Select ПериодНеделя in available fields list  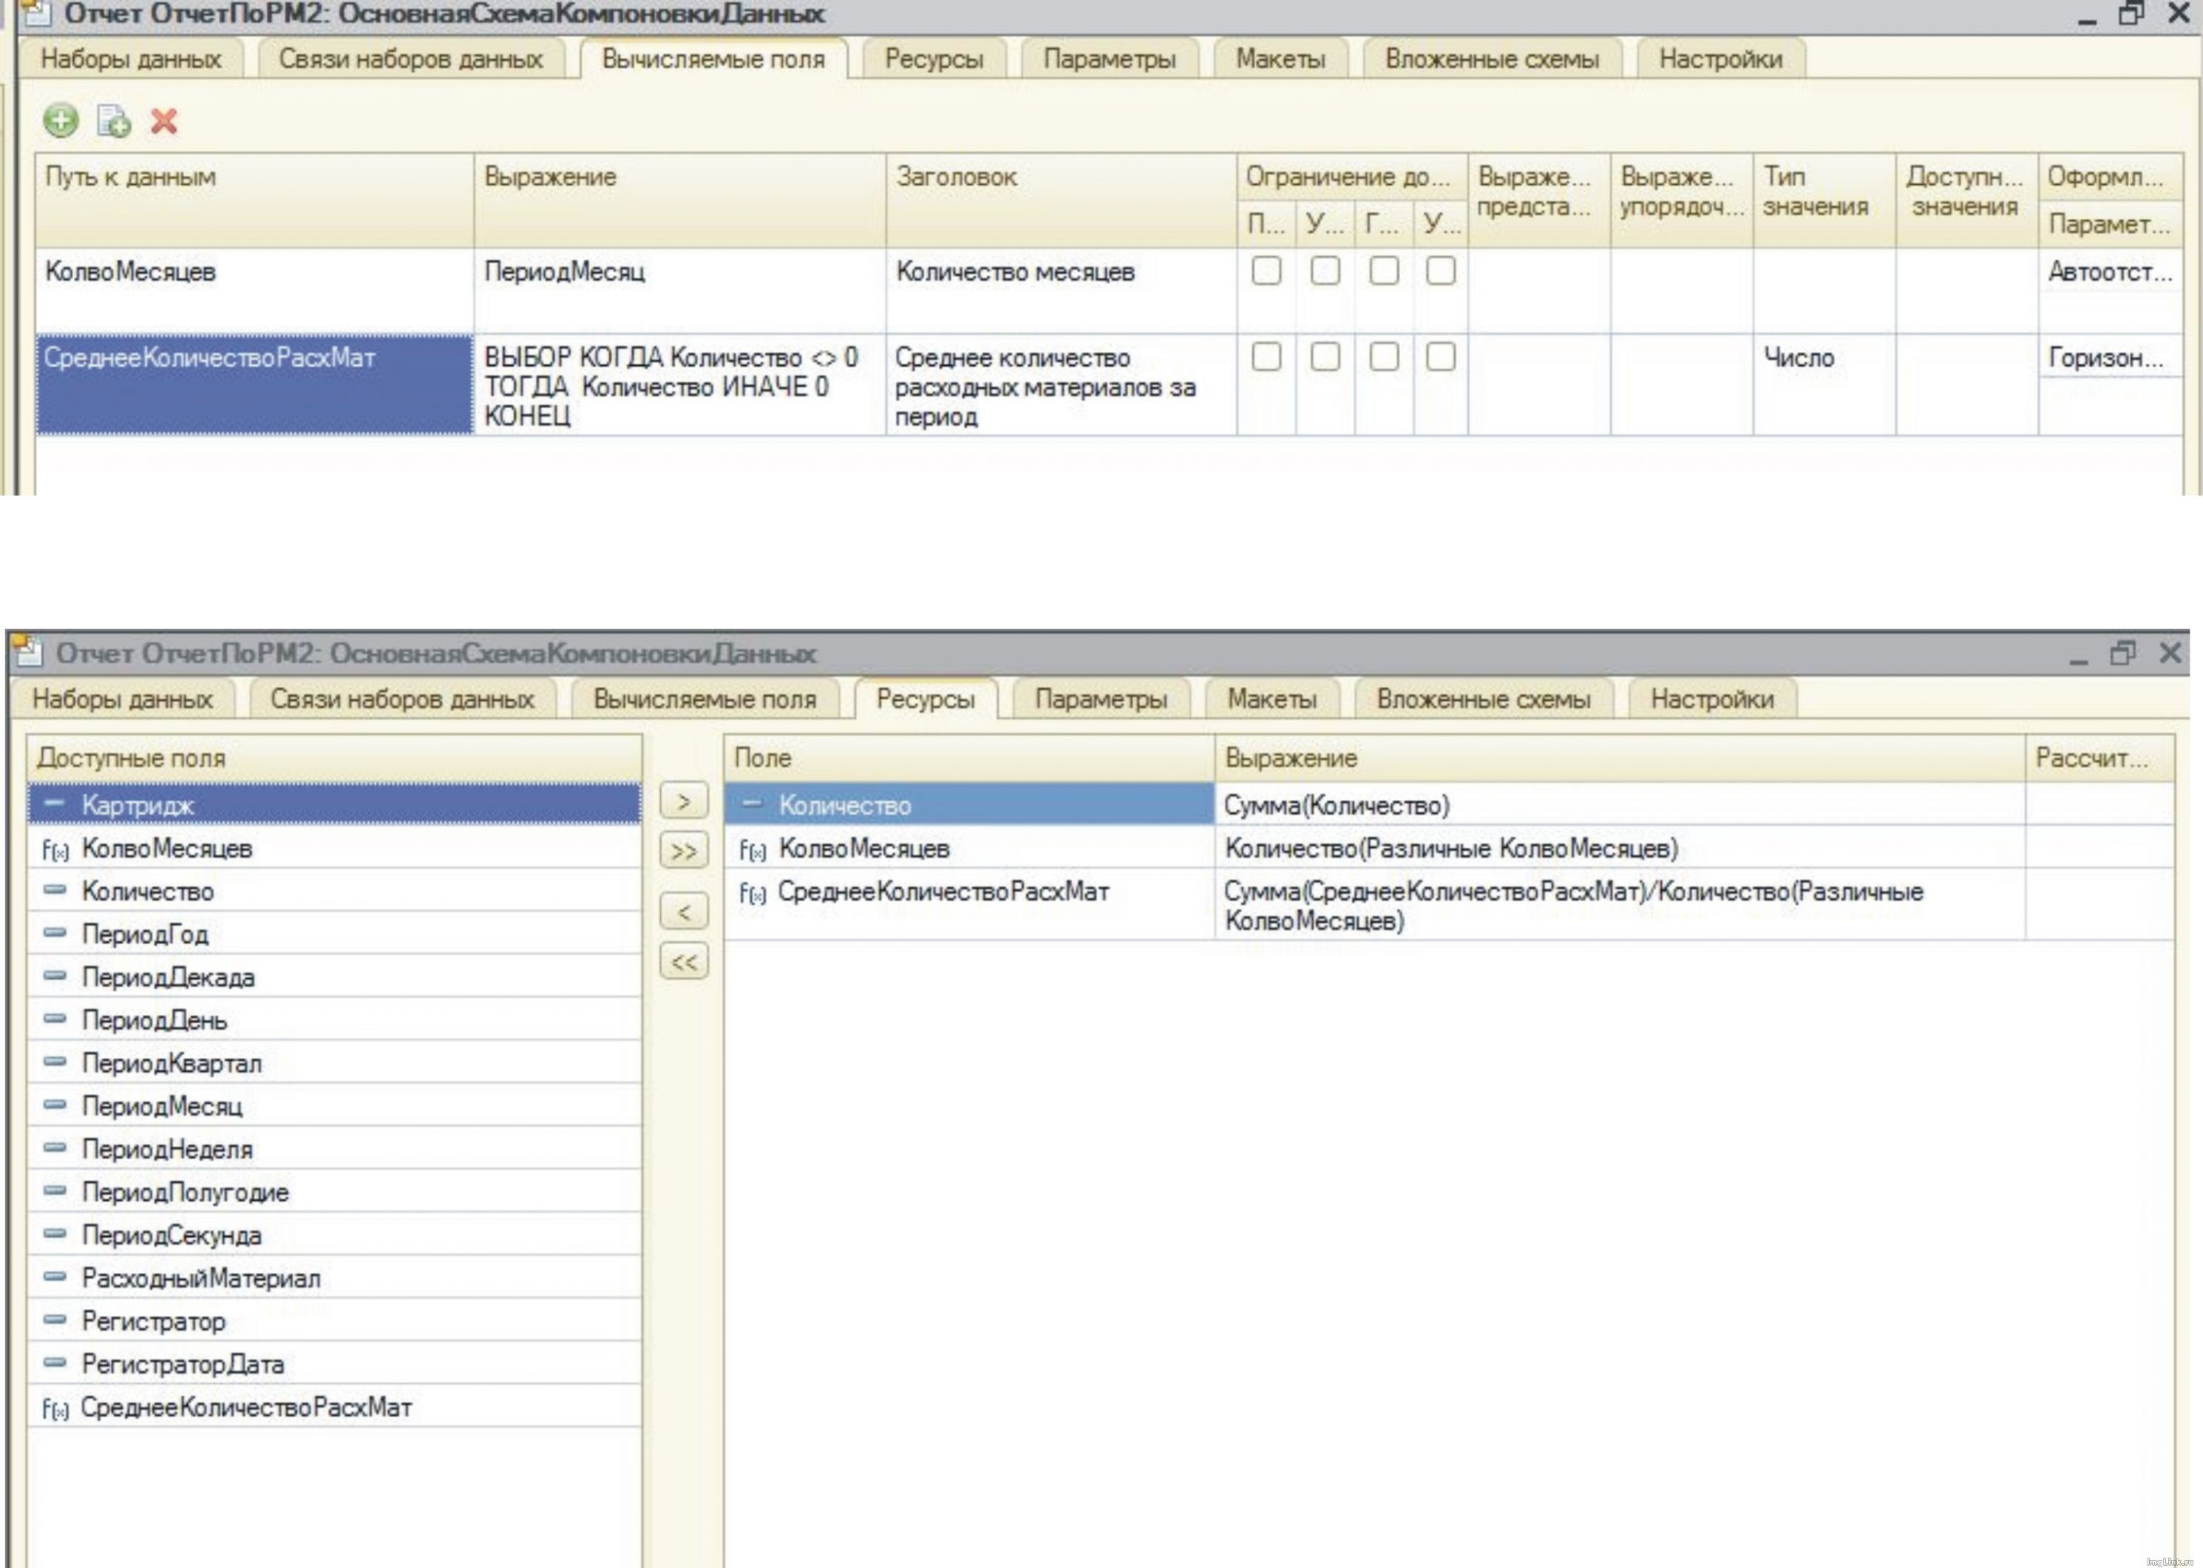coord(334,1148)
